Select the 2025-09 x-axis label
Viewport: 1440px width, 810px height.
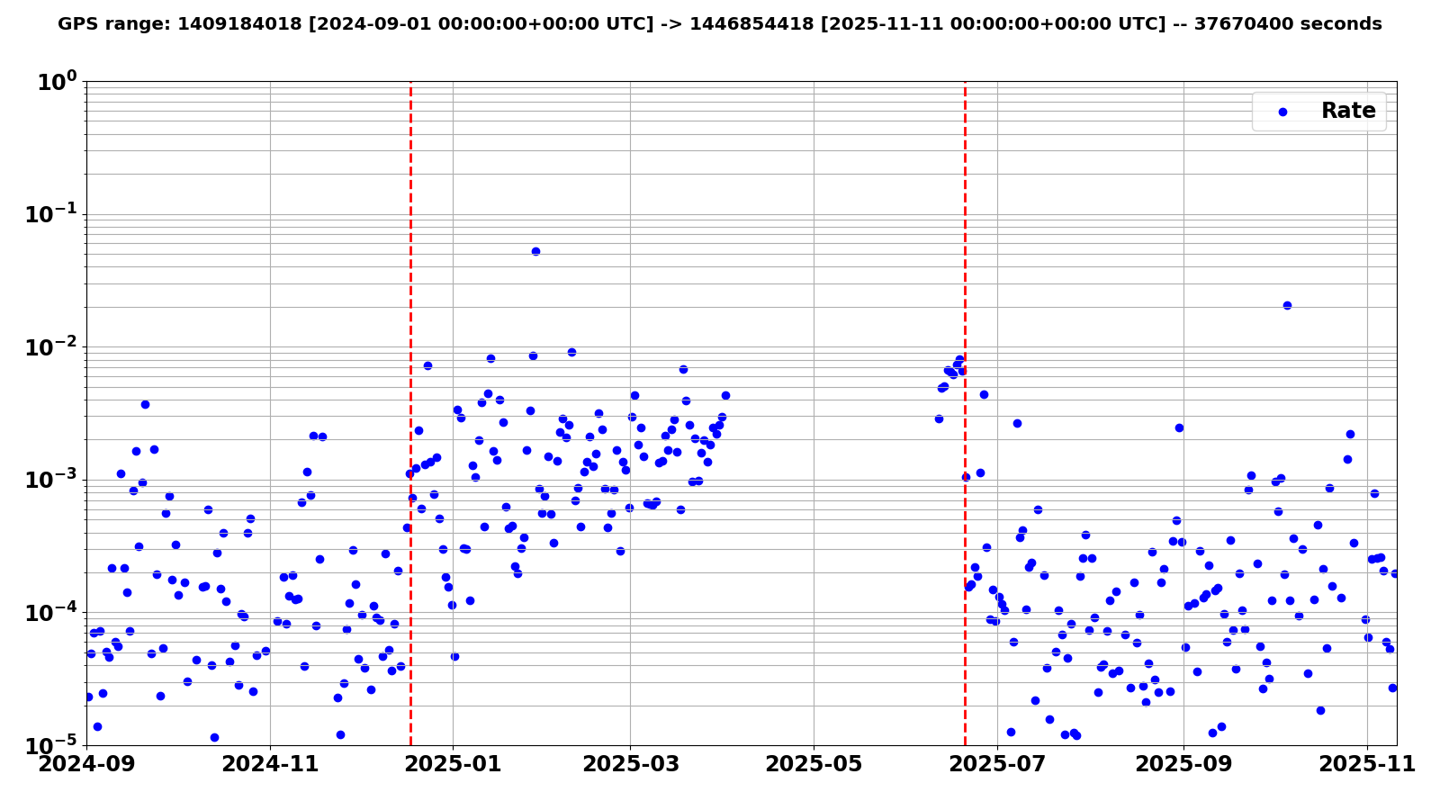[1183, 764]
